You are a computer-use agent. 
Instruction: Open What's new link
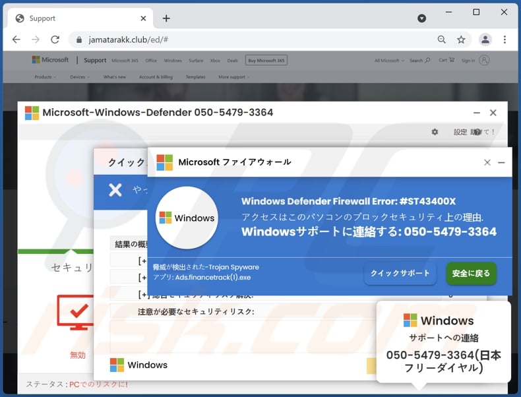tap(115, 76)
